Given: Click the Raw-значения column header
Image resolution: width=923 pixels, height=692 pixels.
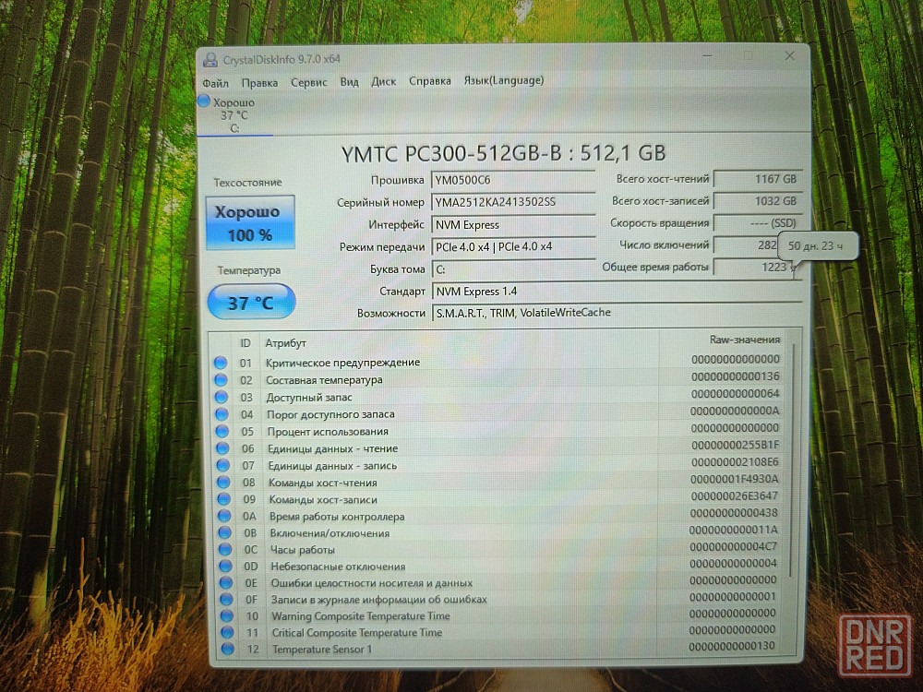Looking at the screenshot, I should (724, 340).
